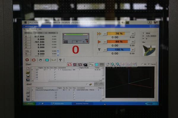Viewport: 178px width, 118px height.
Task: Click the two-gears icon in Dist1 toolbar
Action: pos(91,65)
